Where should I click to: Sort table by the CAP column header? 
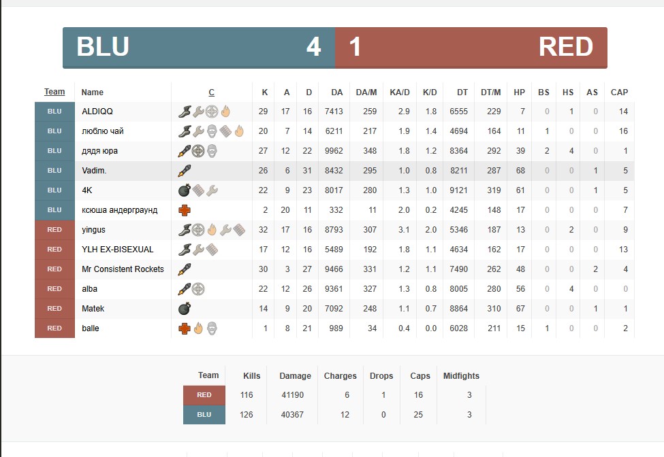pos(619,92)
